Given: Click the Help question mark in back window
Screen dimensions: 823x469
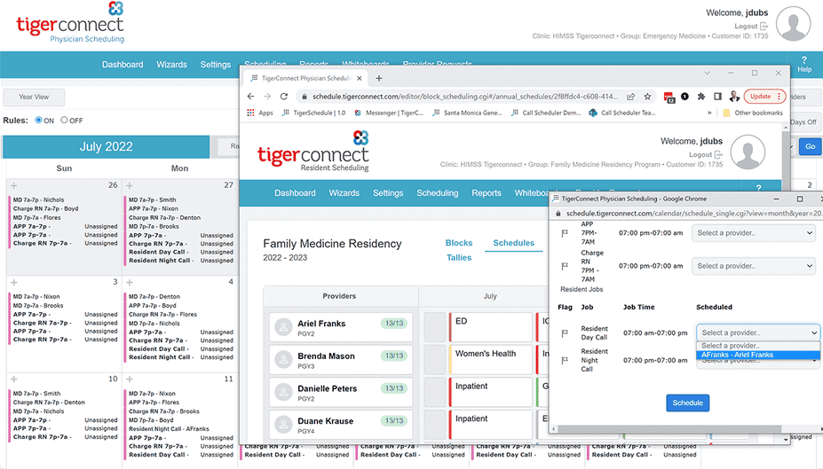Looking at the screenshot, I should [x=804, y=60].
